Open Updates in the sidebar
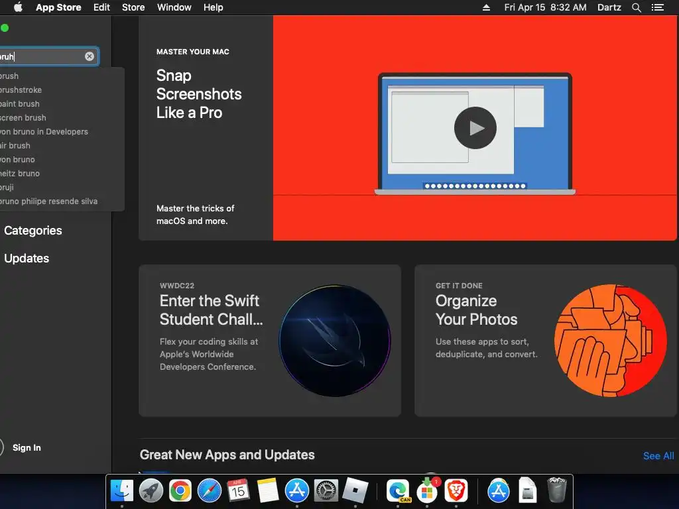The height and width of the screenshot is (509, 679). (x=27, y=258)
